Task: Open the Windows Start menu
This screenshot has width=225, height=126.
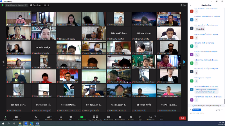Action: [x=3, y=123]
